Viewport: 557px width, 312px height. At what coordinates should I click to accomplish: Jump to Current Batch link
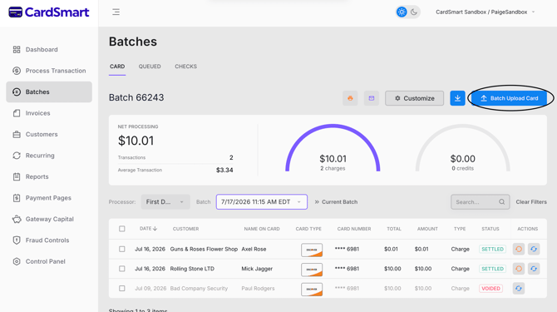point(336,202)
